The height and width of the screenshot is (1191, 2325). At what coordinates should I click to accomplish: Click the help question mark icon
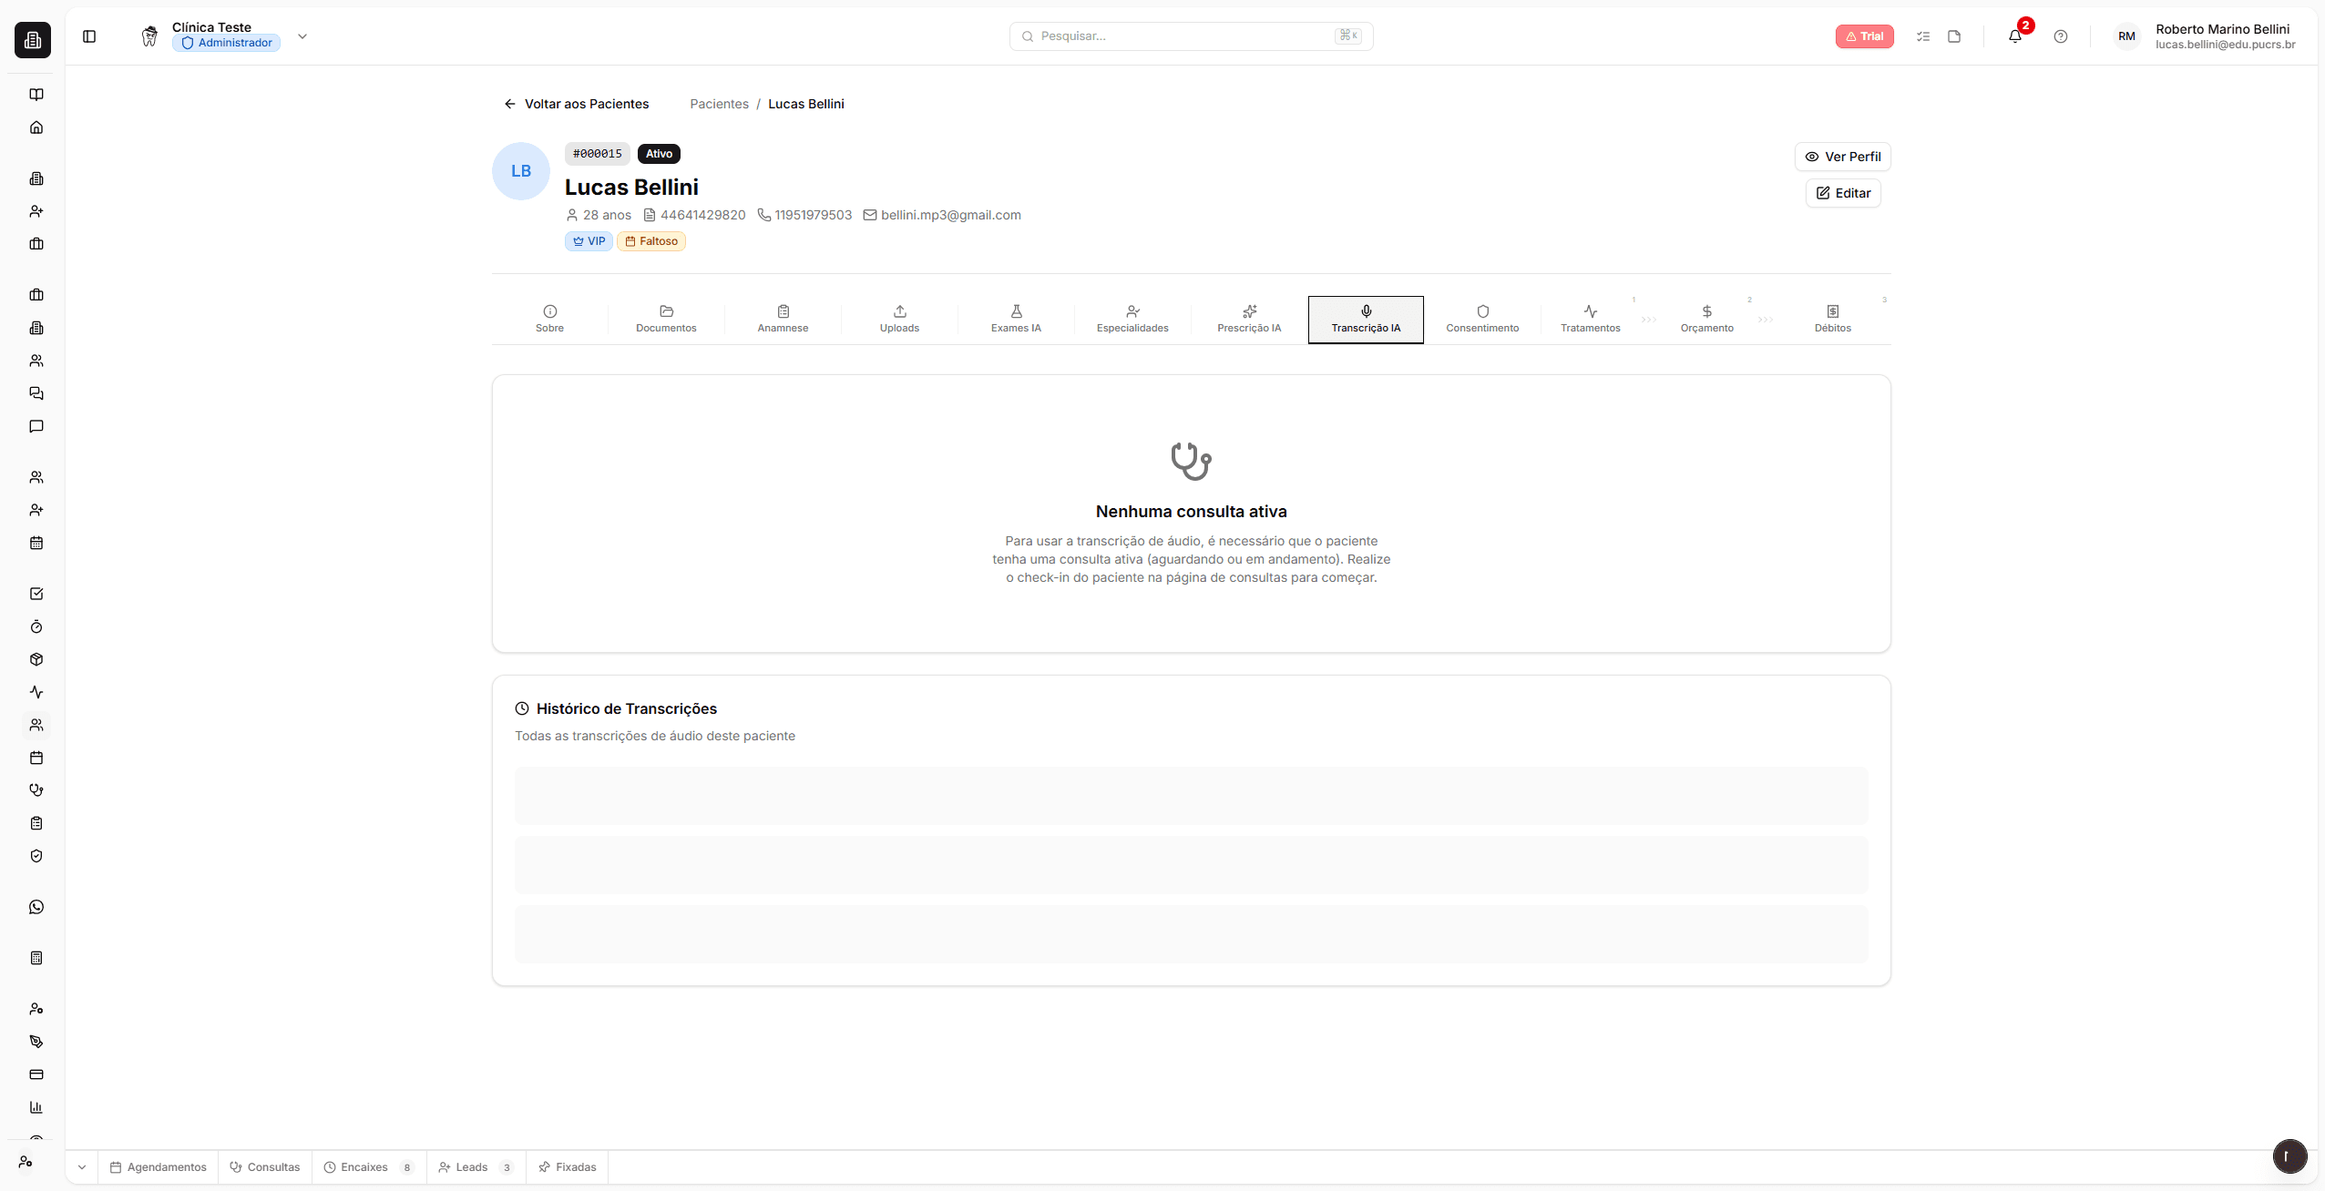click(2060, 36)
